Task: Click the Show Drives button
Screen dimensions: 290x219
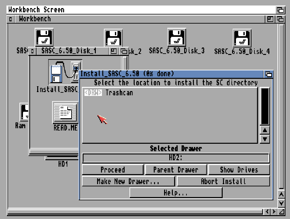Action: tap(239, 170)
